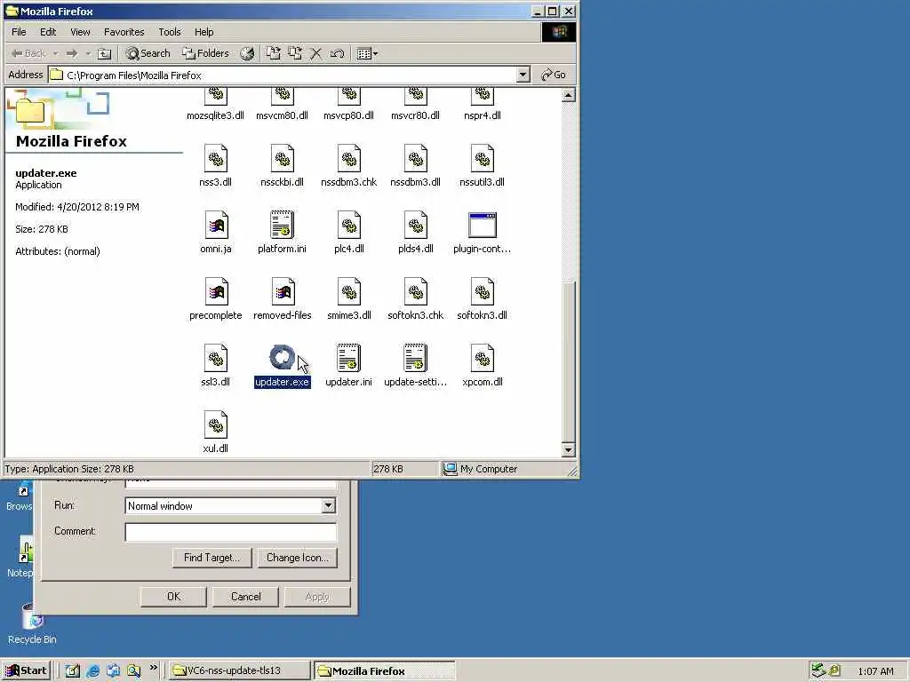Open the Favorites menu
The image size is (910, 682).
click(x=124, y=32)
